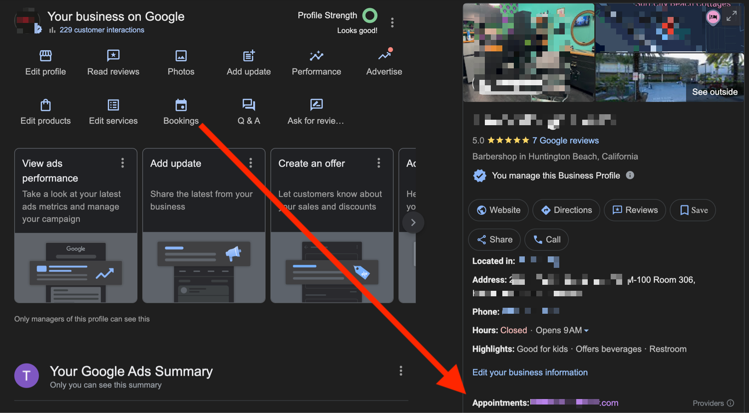Open options menu on View ads performance card
This screenshot has width=749, height=413.
(x=122, y=163)
